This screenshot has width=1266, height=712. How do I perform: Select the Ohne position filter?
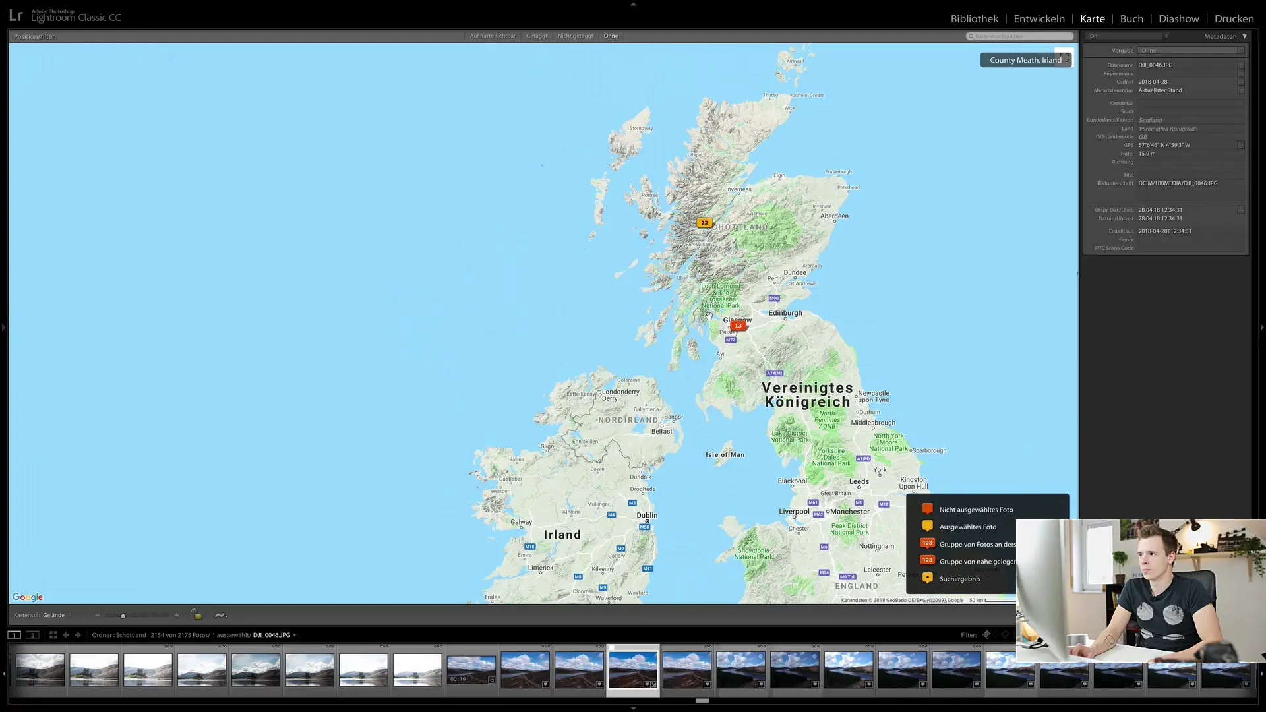coord(611,36)
